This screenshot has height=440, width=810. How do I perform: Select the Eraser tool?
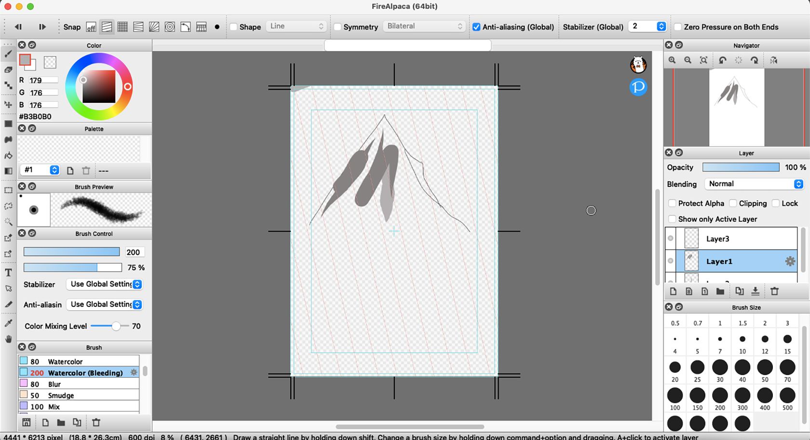8,69
